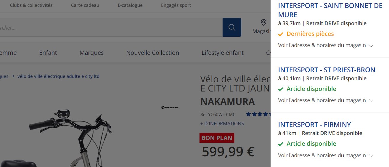Click the Magasin location pin icon
The height and width of the screenshot is (167, 389).
[x=263, y=23]
